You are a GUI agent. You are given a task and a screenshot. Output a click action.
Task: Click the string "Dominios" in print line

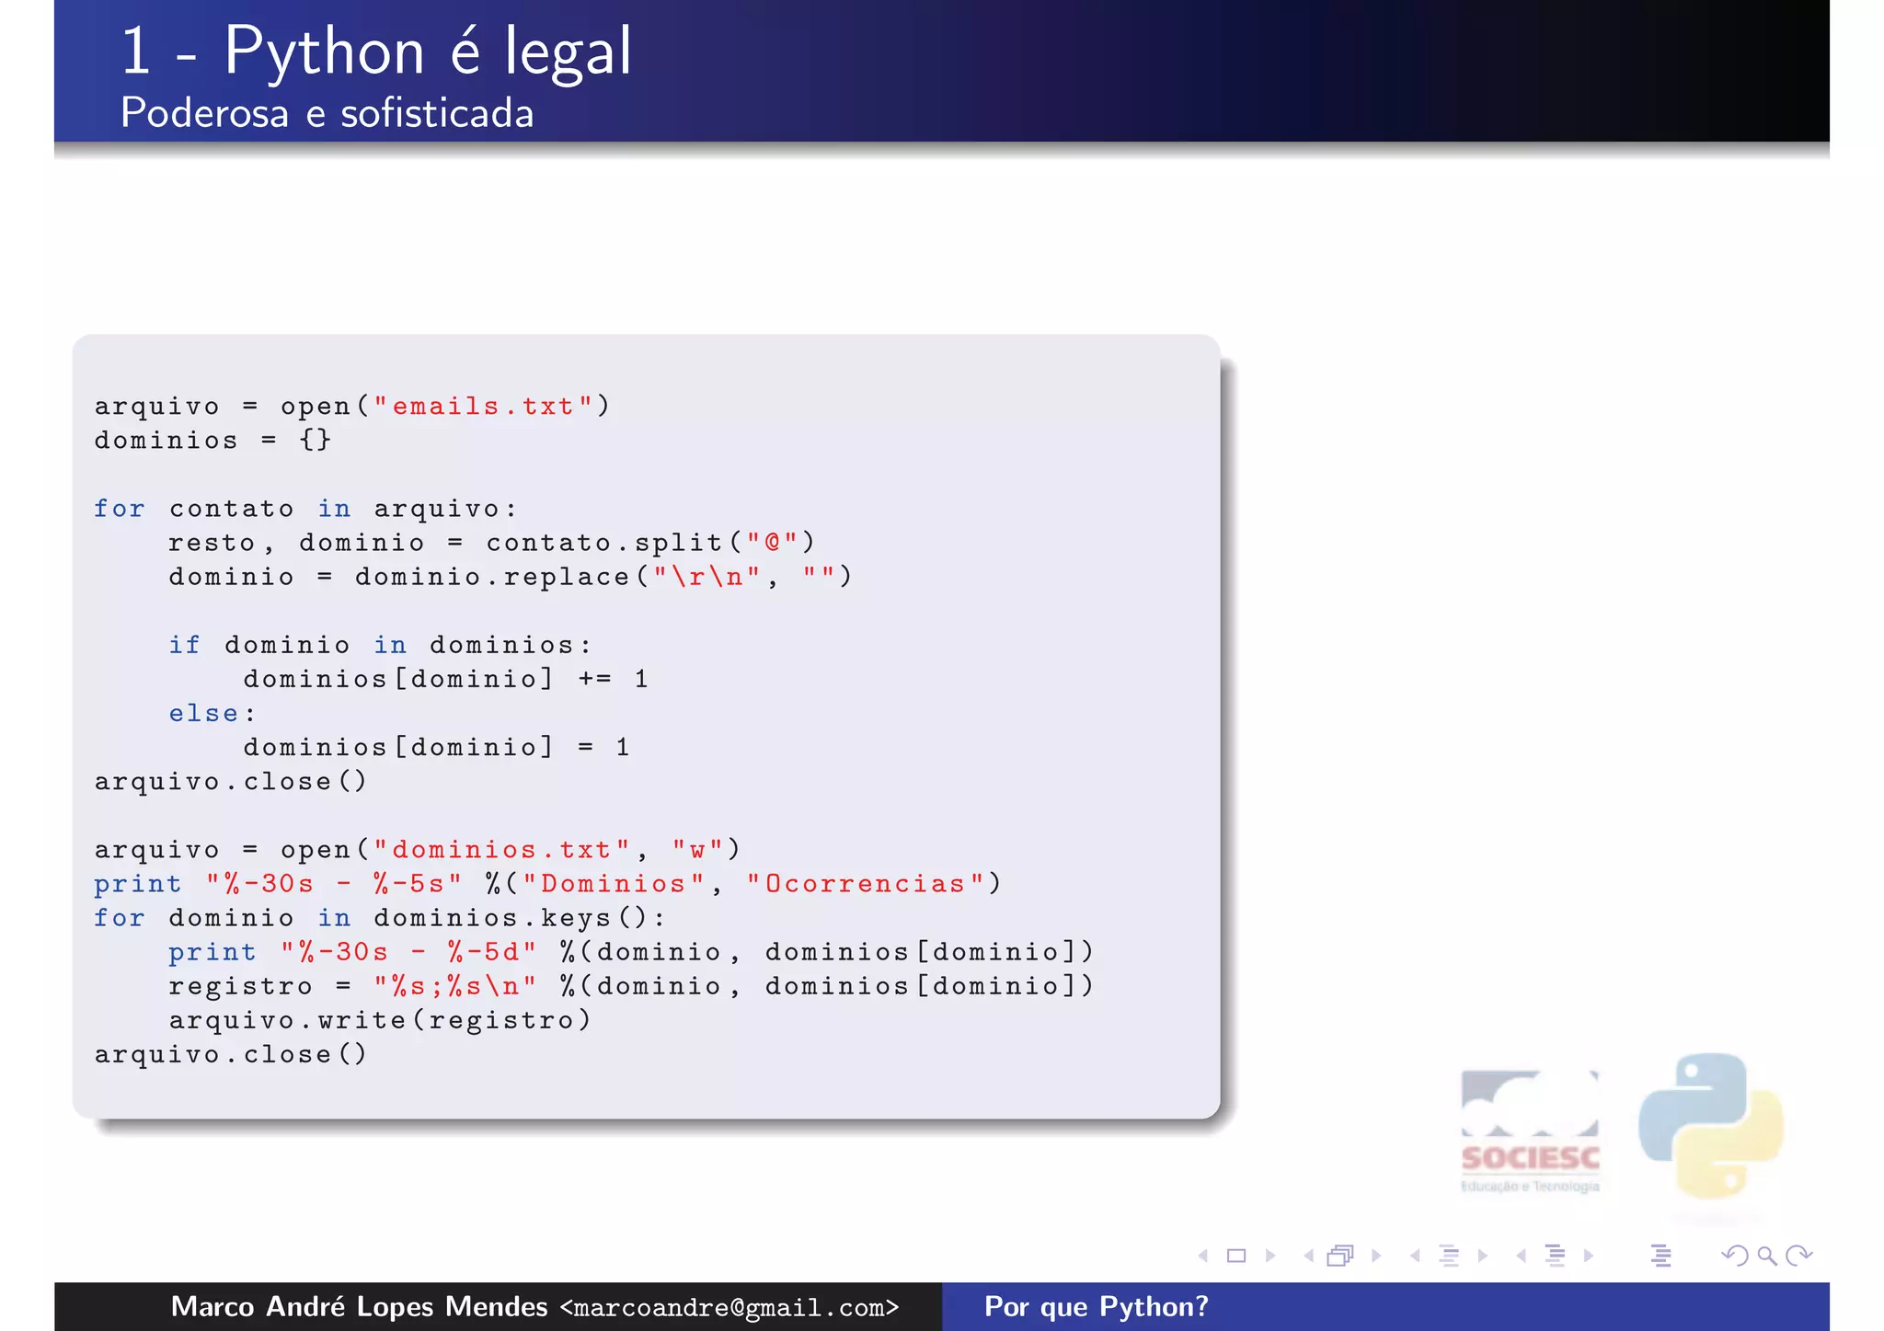pyautogui.click(x=614, y=883)
